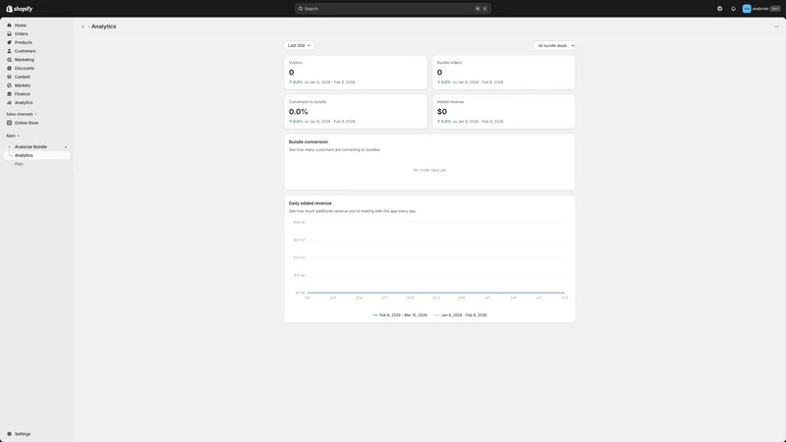Click the magnifier icon in search bar
The height and width of the screenshot is (442, 786).
(x=301, y=9)
